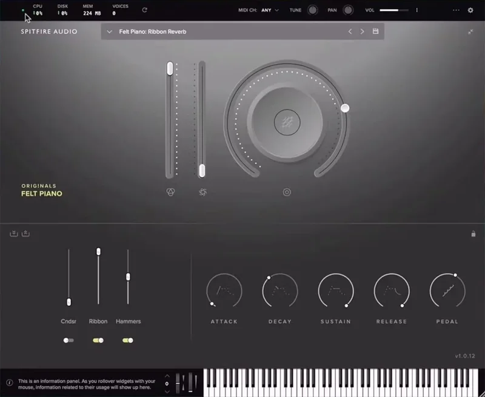Screen dimensions: 485x397
Task: Open the three-dots more options menu
Action: 456,10
